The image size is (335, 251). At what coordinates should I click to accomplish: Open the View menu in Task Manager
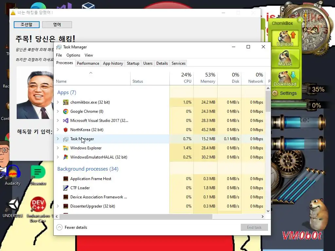point(89,55)
